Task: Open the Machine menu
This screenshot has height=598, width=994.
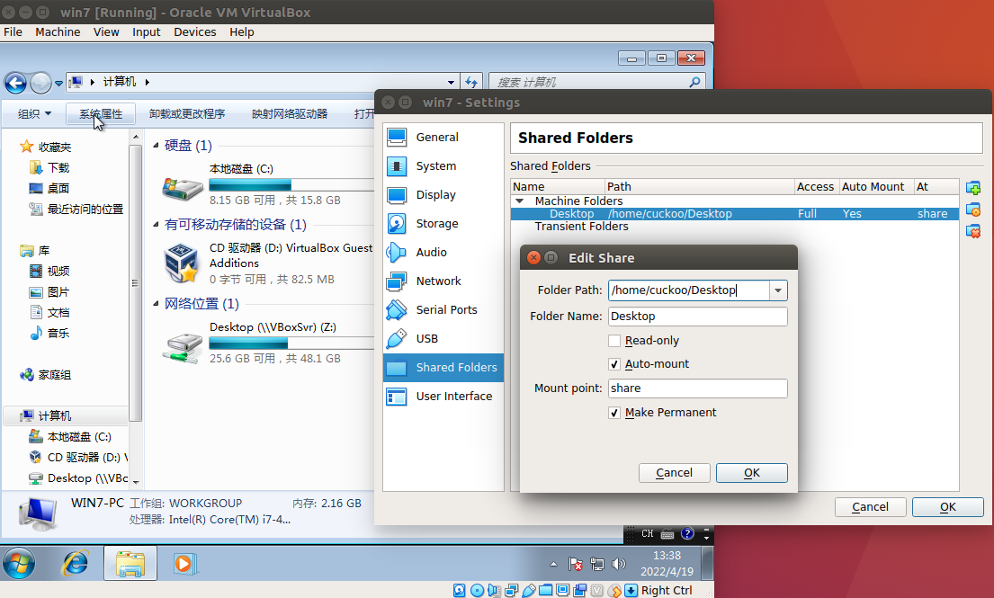Action: [x=58, y=31]
